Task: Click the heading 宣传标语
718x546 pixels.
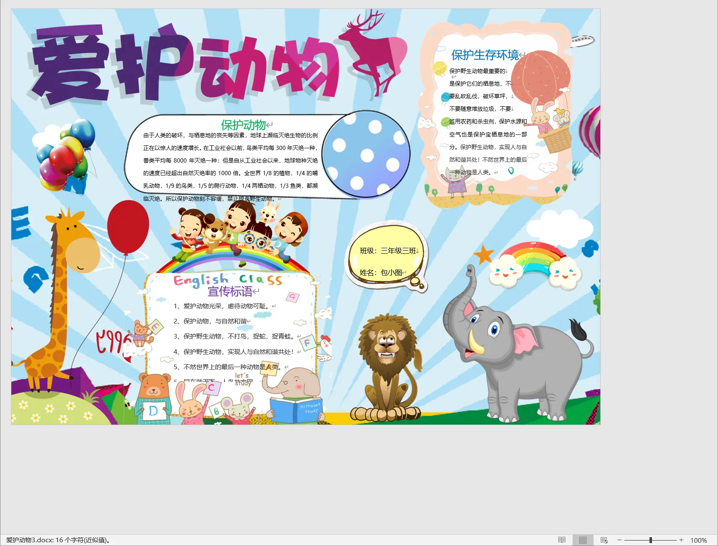Action: pos(230,291)
